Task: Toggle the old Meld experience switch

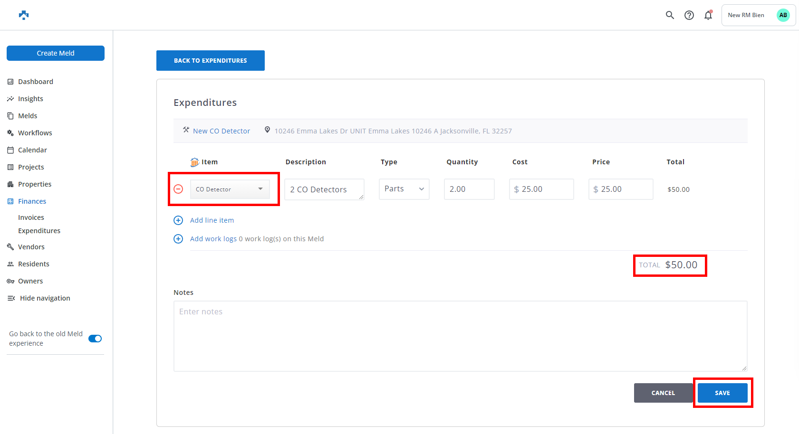Action: 95,339
